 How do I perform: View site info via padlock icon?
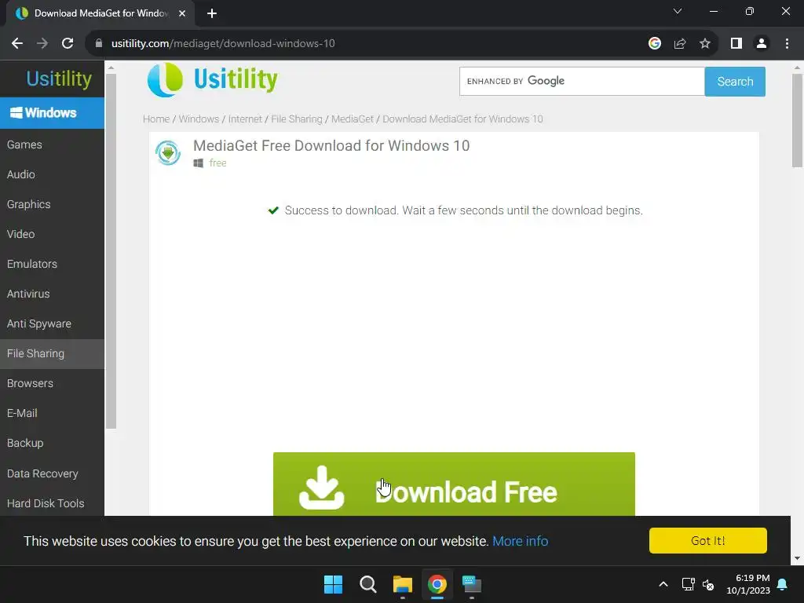(99, 44)
